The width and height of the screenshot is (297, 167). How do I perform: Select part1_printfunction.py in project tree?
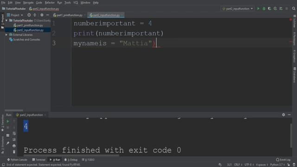pyautogui.click(x=30, y=26)
